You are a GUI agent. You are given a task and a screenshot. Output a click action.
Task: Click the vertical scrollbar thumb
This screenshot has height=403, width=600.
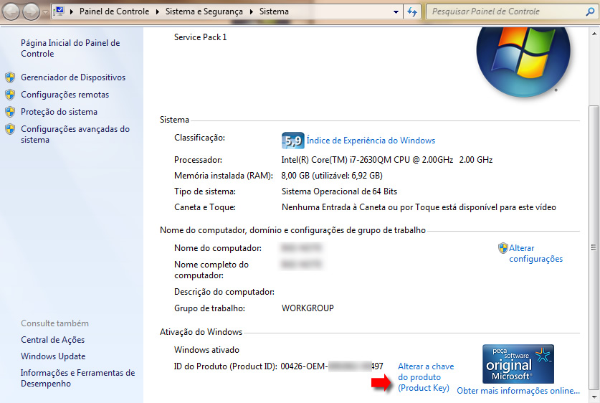[x=594, y=247]
